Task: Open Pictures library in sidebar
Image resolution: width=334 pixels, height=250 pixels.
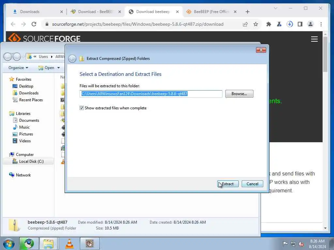Action: (26, 134)
